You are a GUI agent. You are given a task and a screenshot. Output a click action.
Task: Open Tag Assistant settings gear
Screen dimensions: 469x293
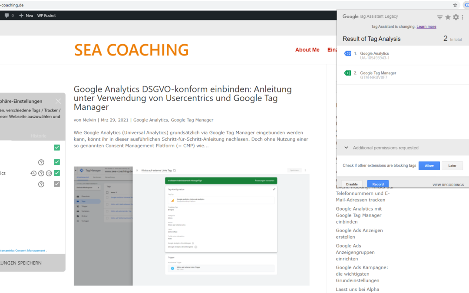point(456,17)
